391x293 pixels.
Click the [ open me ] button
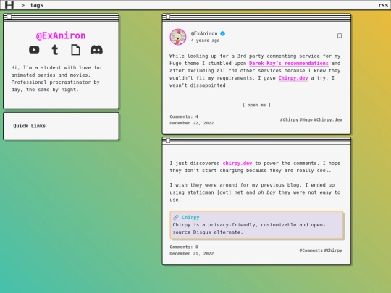256,105
